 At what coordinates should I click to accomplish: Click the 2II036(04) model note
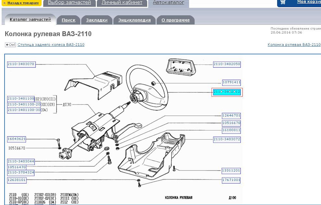[69, 195]
